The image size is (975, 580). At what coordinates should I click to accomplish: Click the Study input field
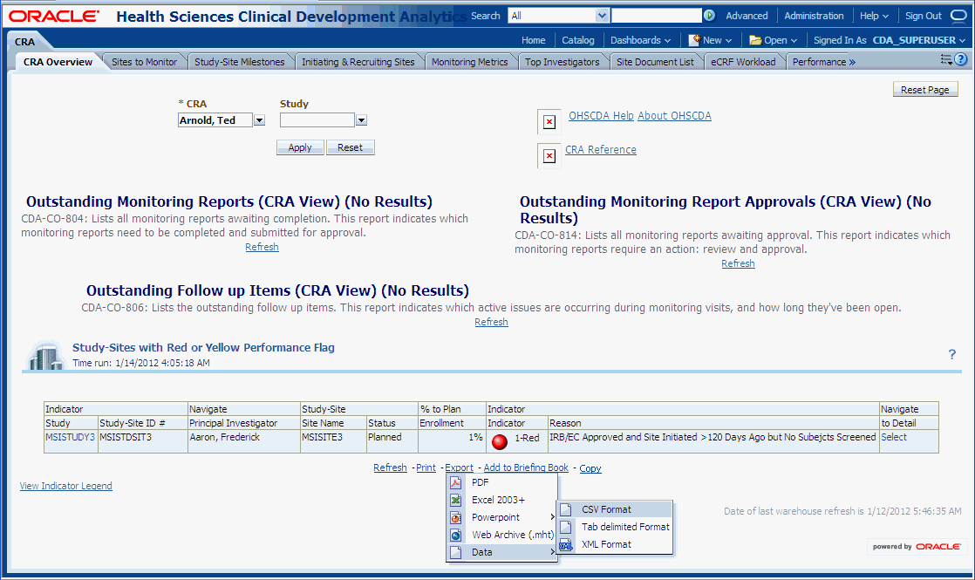(317, 120)
